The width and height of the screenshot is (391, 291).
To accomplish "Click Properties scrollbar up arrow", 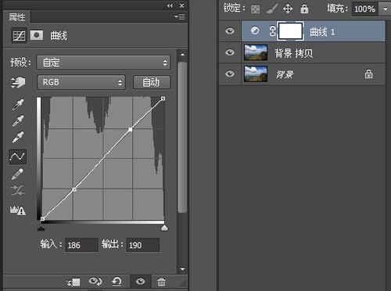I will [x=182, y=55].
